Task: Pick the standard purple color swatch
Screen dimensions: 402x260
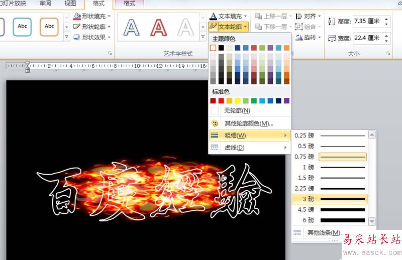Action: tap(286, 101)
